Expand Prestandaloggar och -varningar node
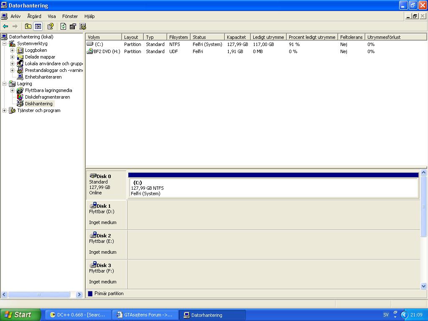This screenshot has width=428, height=321. click(x=12, y=70)
